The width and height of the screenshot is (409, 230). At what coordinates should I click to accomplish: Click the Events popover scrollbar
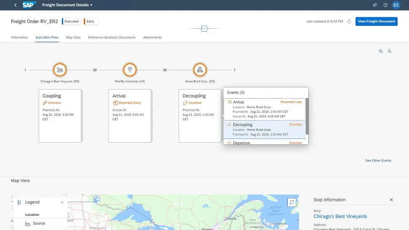coord(307,116)
